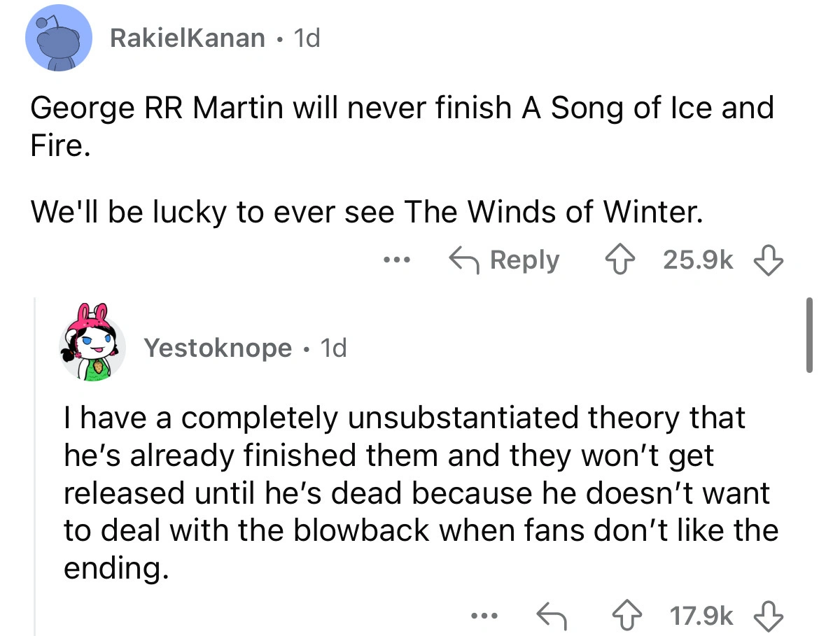The width and height of the screenshot is (819, 636).
Task: Click the Reply button under RakielKanan's comment
Action: coord(505,260)
